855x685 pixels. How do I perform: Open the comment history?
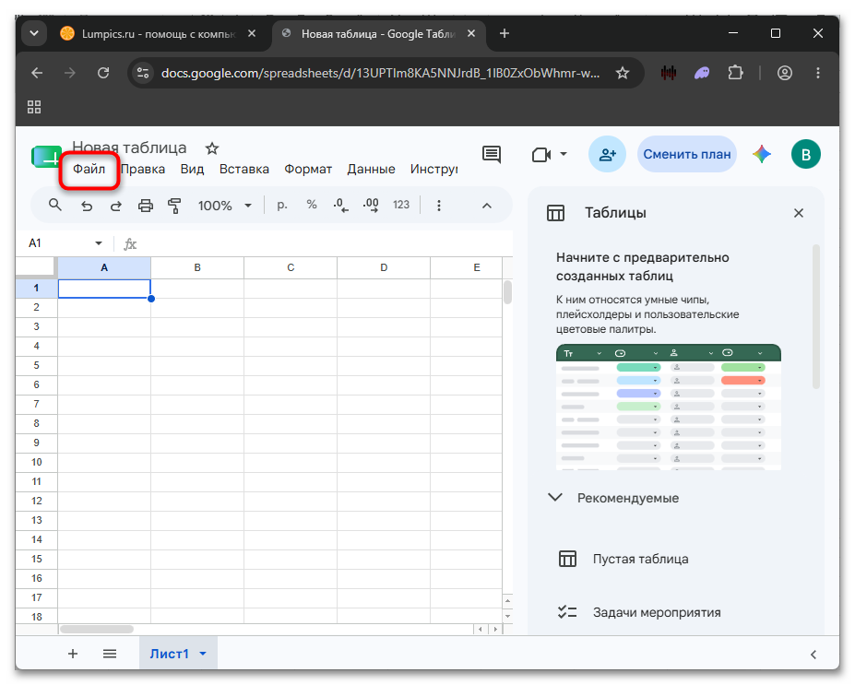(492, 154)
